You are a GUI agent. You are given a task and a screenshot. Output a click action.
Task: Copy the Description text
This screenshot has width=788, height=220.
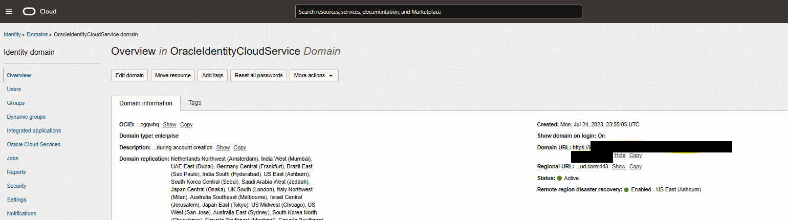click(239, 147)
